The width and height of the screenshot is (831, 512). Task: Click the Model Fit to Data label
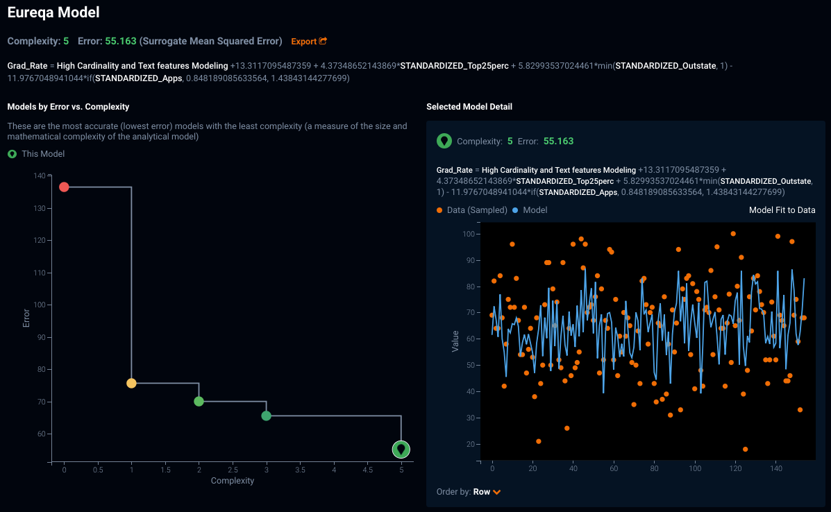[782, 210]
